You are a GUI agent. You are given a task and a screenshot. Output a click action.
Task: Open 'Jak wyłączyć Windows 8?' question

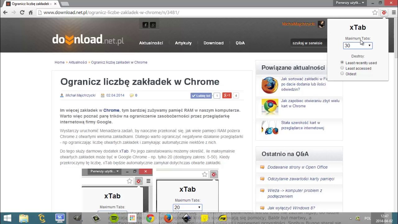(291, 208)
